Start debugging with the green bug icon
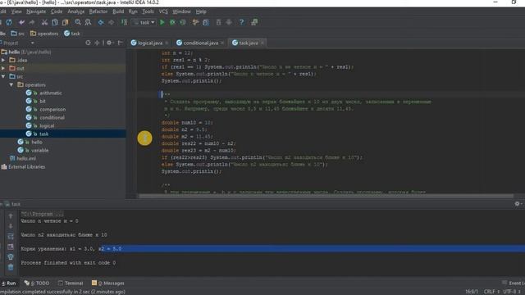The width and height of the screenshot is (525, 295). 172,22
